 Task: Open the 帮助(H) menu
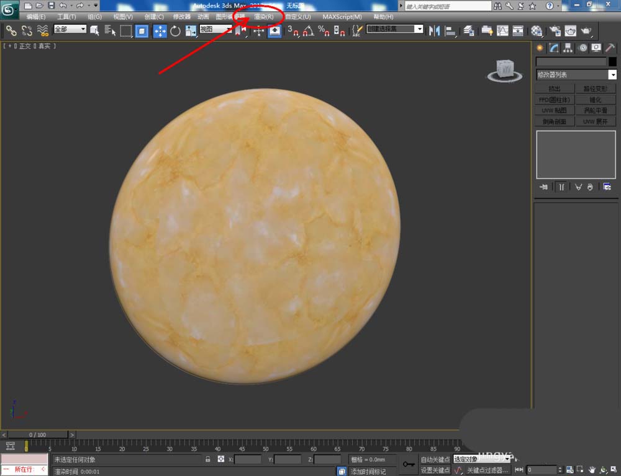click(383, 17)
